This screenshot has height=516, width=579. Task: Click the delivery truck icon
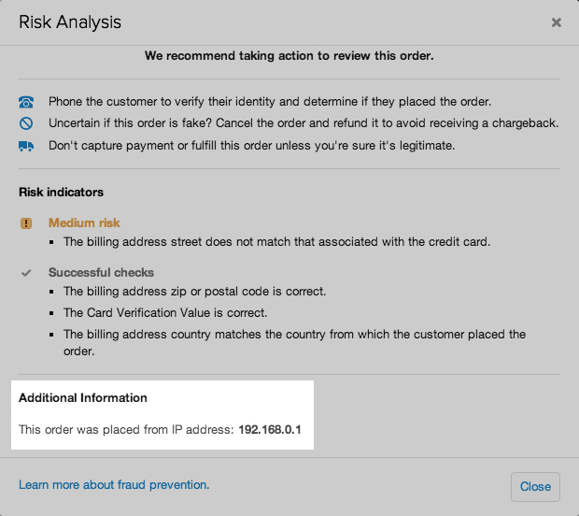point(25,146)
